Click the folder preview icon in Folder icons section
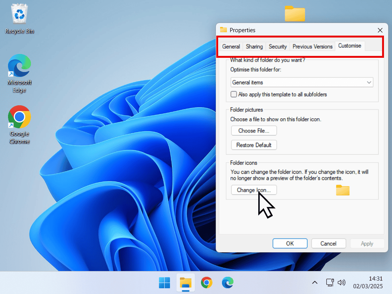This screenshot has height=294, width=392. tap(342, 190)
